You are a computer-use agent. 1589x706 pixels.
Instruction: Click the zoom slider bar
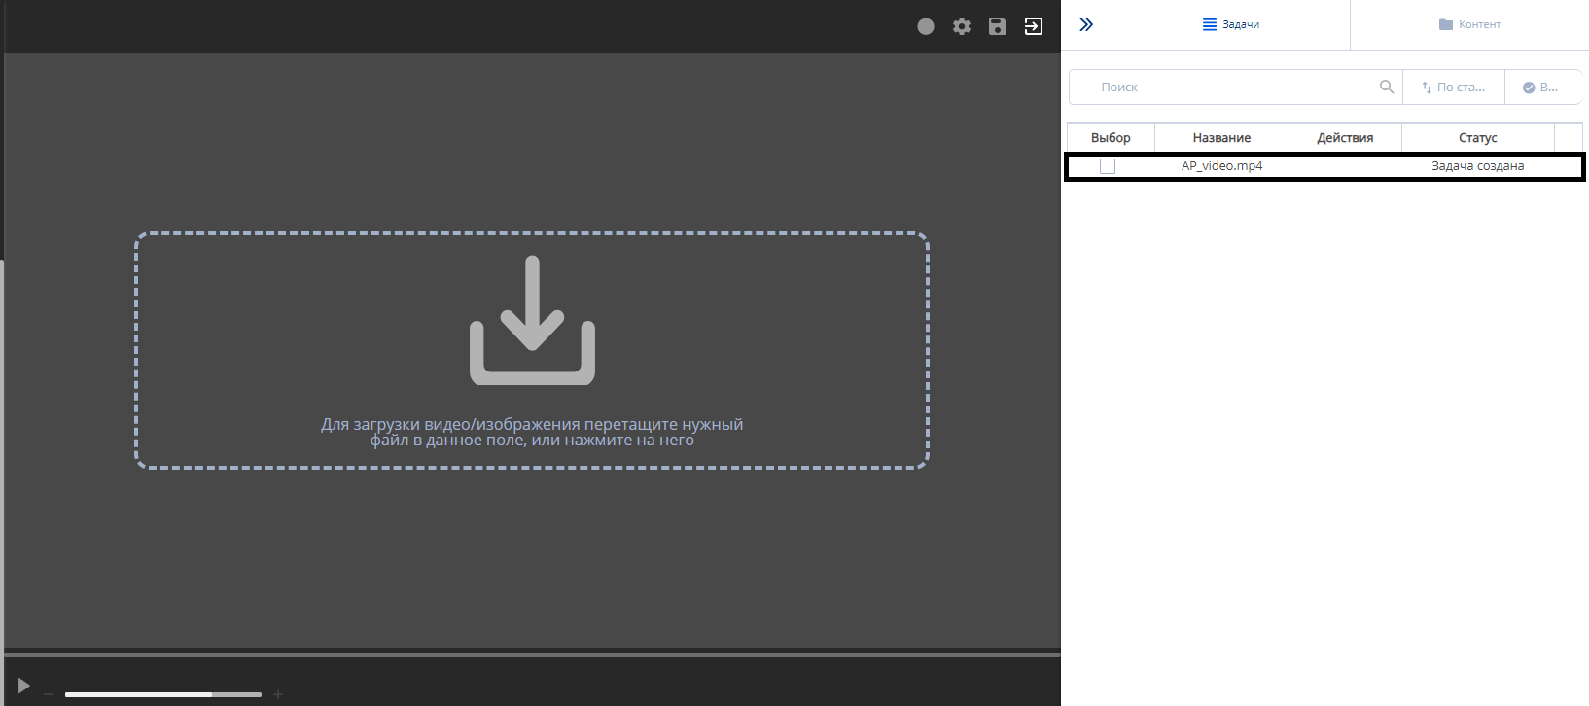point(163,694)
